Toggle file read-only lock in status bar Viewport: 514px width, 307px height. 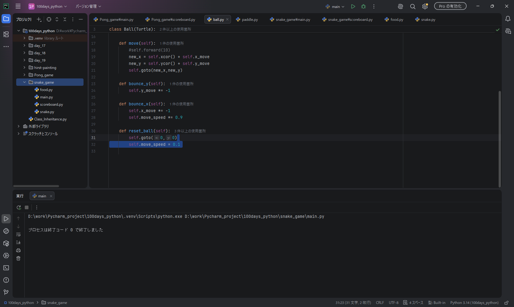506,303
